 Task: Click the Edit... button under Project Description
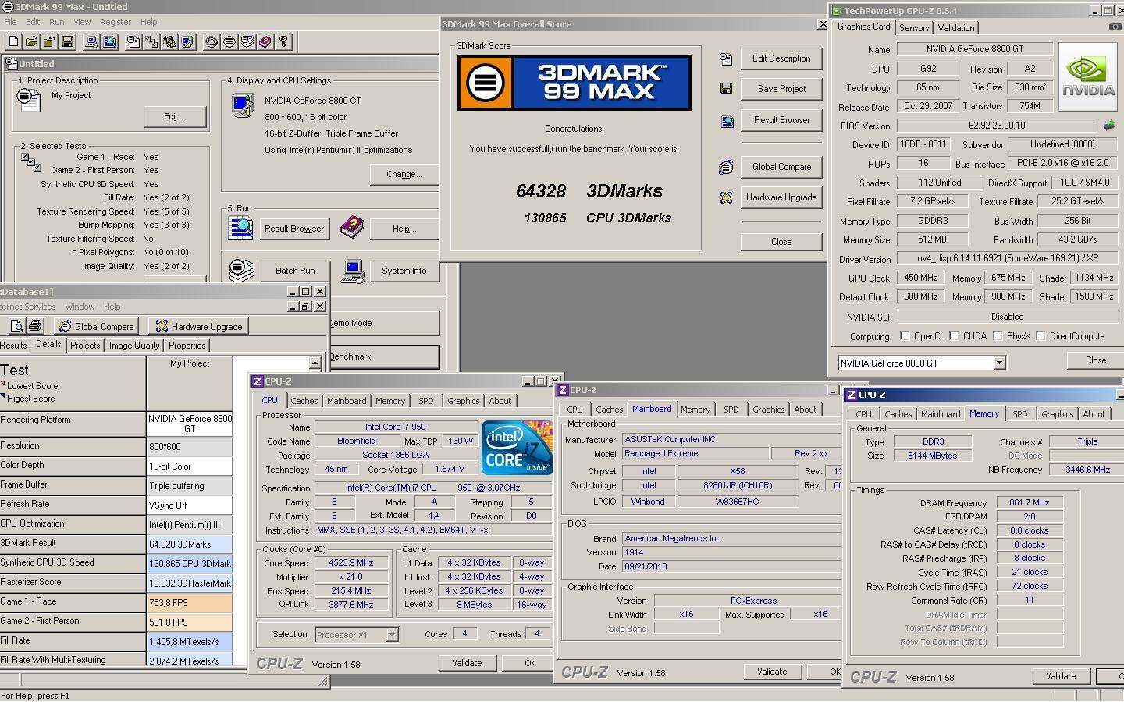[x=175, y=116]
